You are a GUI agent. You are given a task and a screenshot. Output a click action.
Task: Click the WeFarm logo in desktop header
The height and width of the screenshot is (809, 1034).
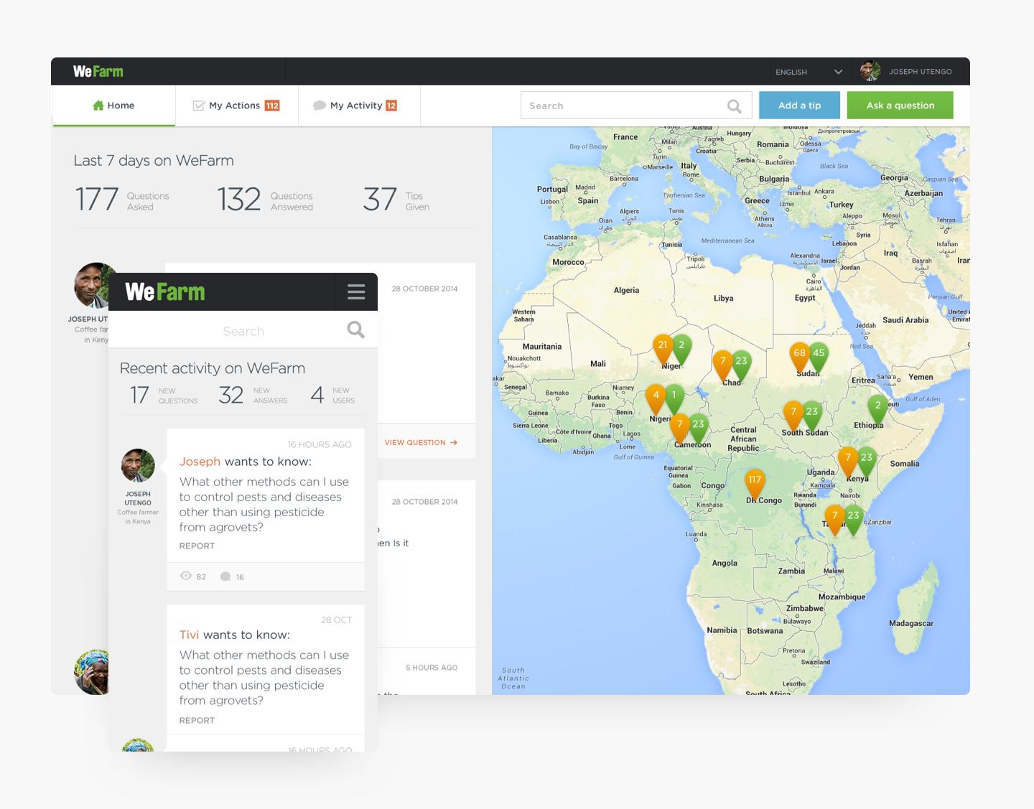98,72
